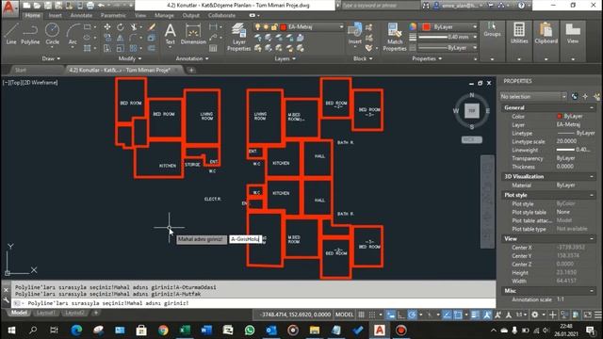Click the signed-in user account button
Viewport: 603px width, 339px height.
(x=459, y=6)
